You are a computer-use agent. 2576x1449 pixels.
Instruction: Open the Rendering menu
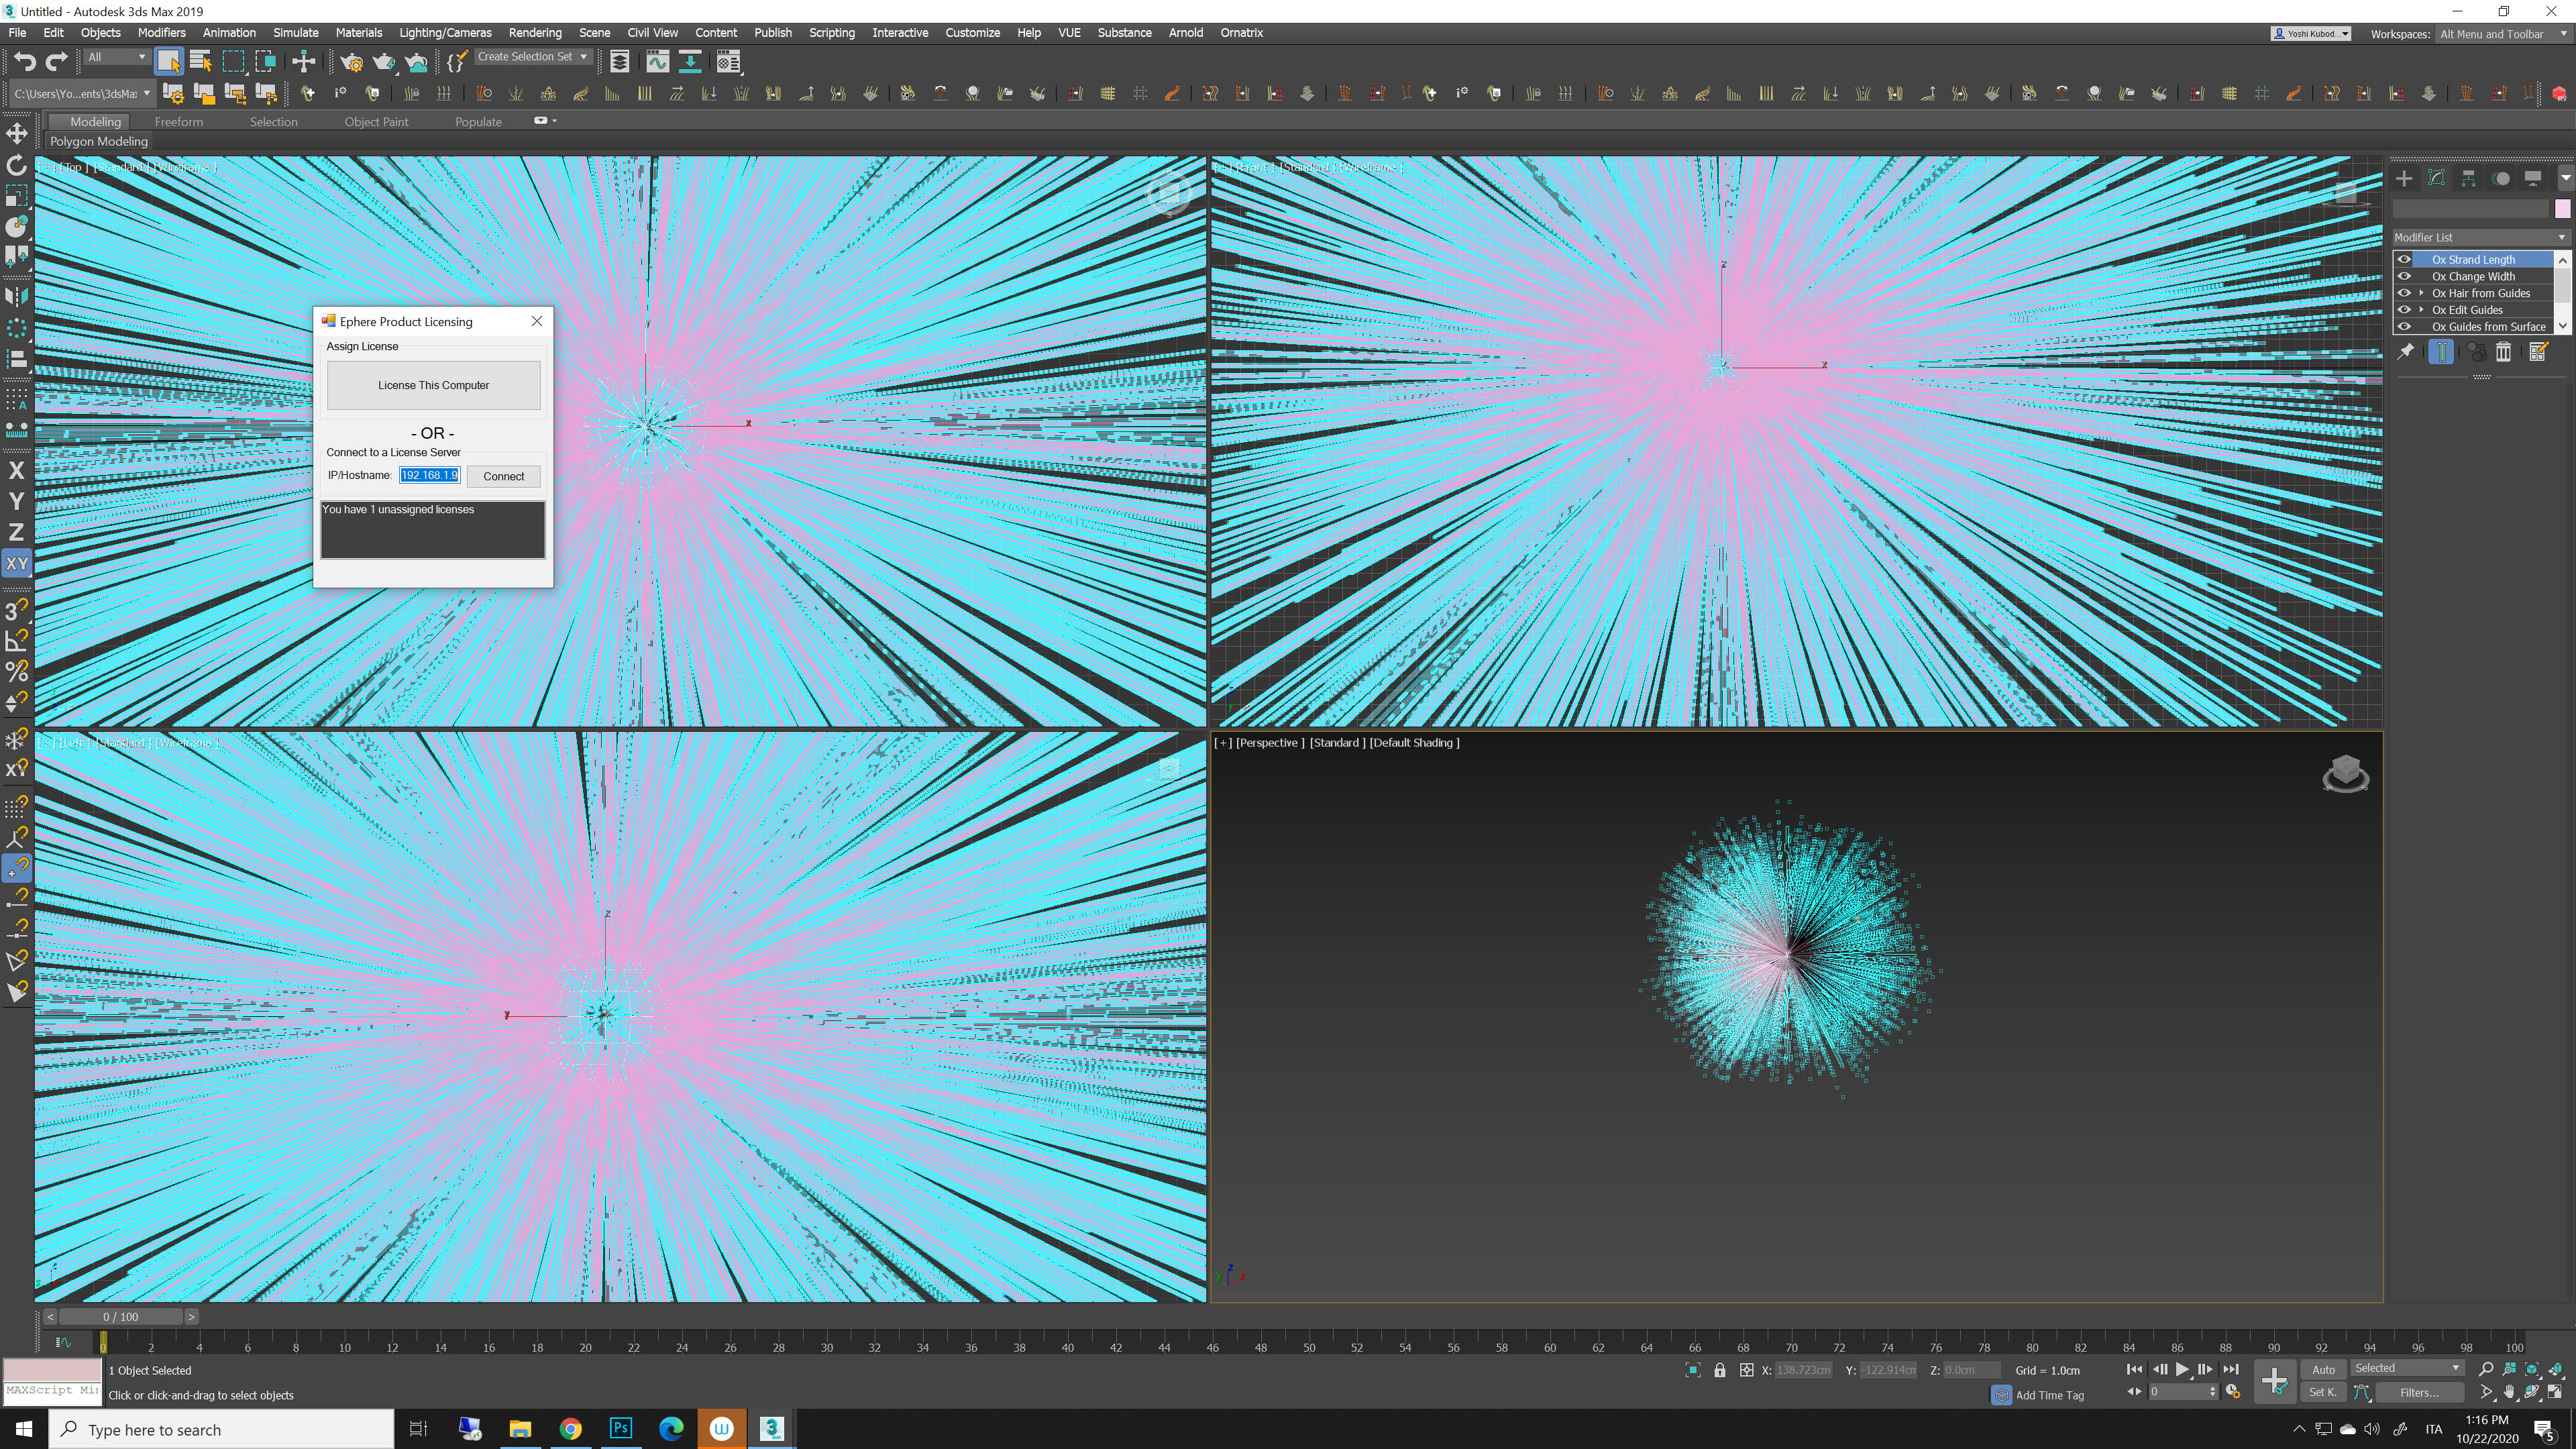[535, 33]
